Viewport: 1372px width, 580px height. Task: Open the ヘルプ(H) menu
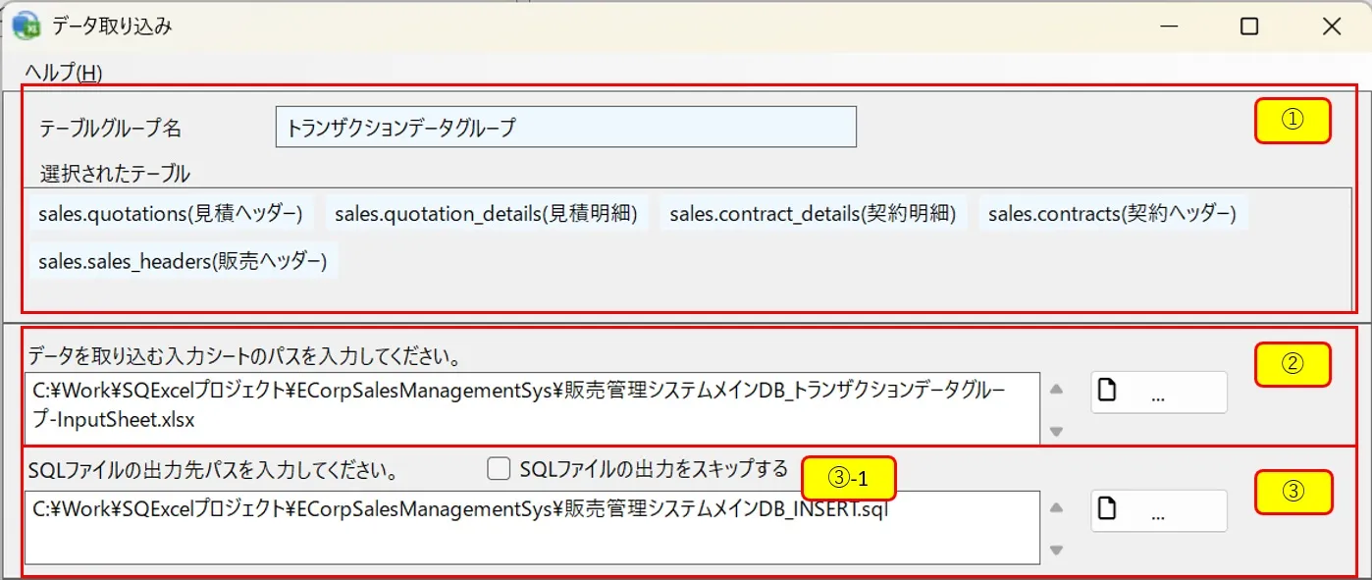point(64,72)
